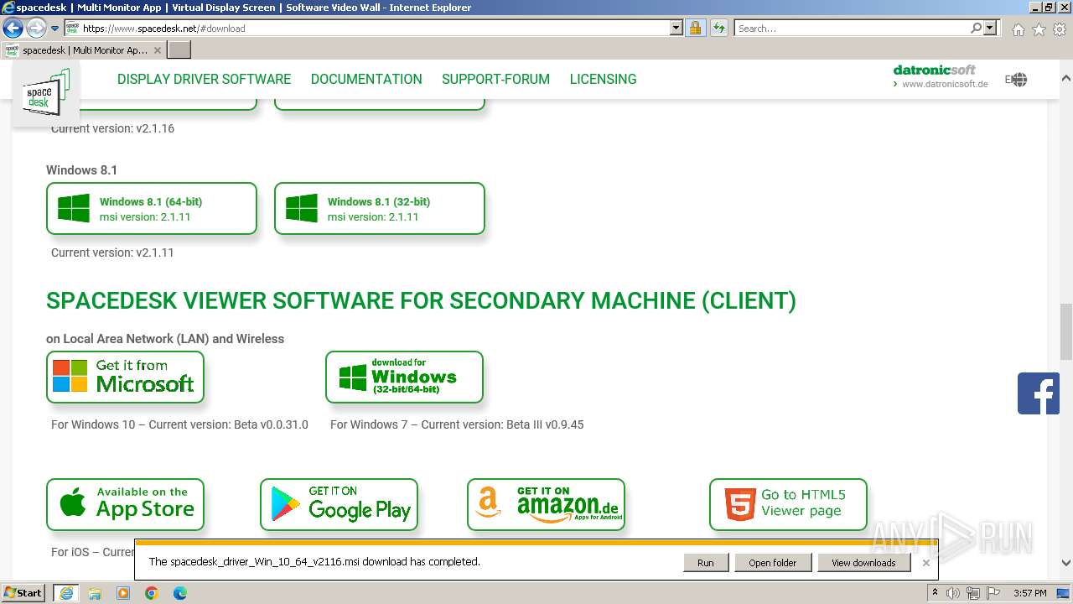Open SUPPORT-FORUM menu item
The image size is (1073, 604).
tap(495, 79)
